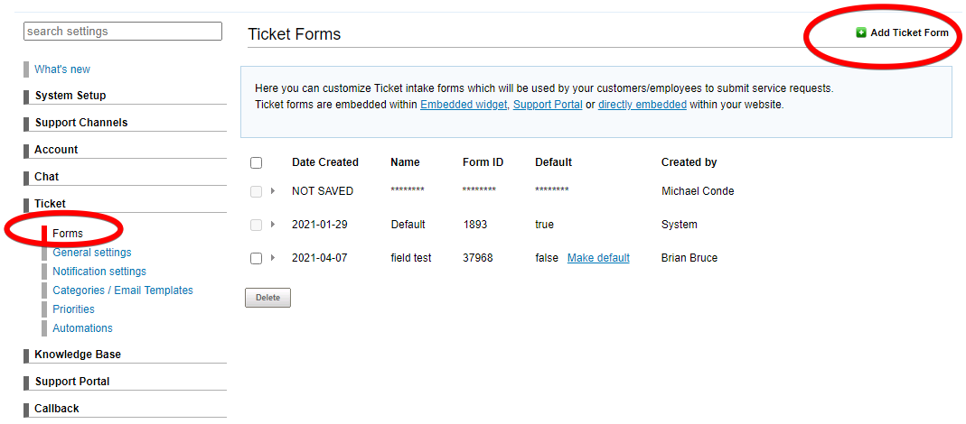
Task: Tick the checkbox on the Default form row
Action: (x=256, y=225)
